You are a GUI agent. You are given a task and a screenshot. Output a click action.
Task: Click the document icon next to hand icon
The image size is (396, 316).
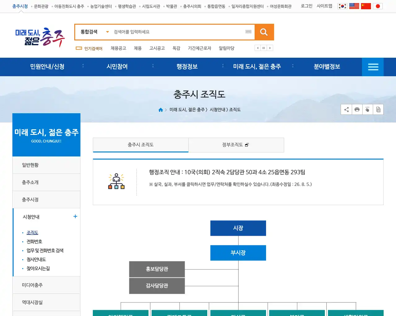pyautogui.click(x=378, y=110)
